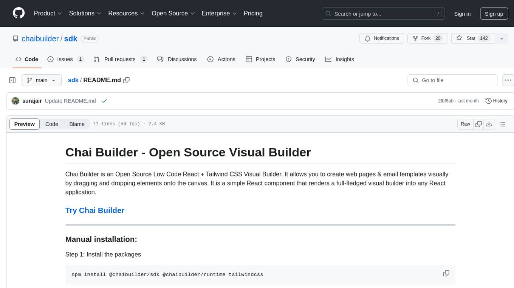Open the sdk repository link in the page header
The width and height of the screenshot is (514, 288).
point(71,38)
